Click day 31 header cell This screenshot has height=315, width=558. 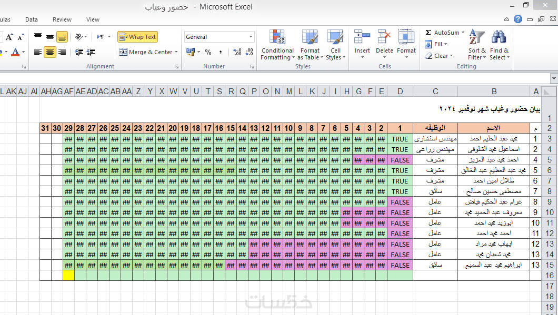45,128
